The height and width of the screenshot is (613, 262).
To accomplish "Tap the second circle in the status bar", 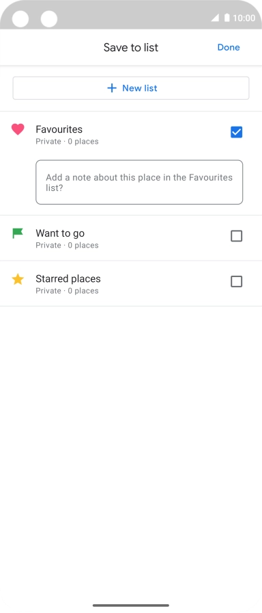I will point(49,18).
